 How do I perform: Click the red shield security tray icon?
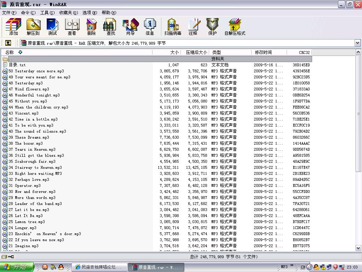point(335,267)
